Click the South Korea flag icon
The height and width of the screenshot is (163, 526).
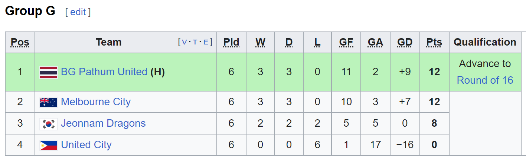(x=49, y=124)
